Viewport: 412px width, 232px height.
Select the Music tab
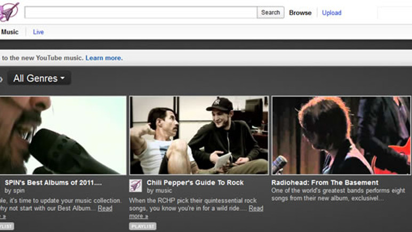(x=10, y=32)
